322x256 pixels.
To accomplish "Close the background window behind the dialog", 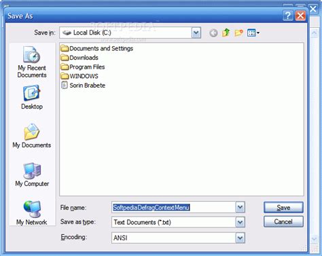I will tap(313, 10).
